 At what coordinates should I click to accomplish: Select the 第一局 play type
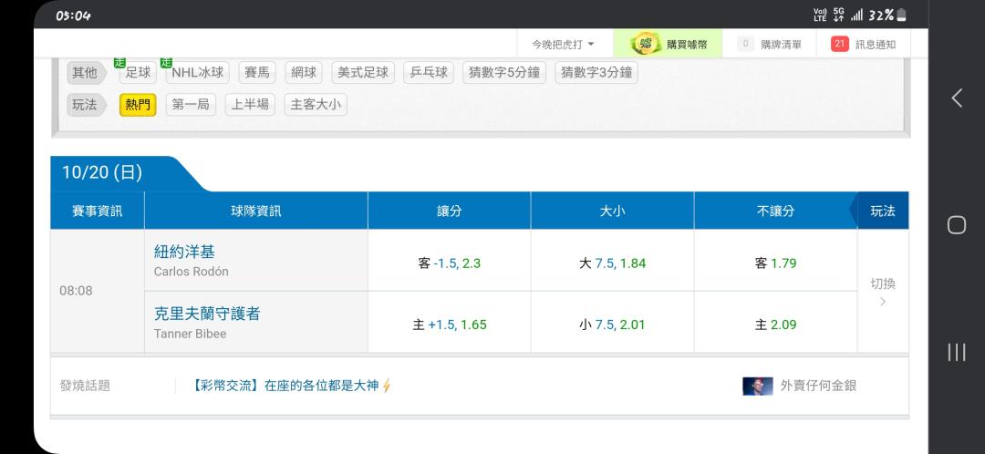point(191,105)
